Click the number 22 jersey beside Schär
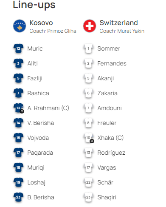The height and width of the screenshot is (207, 166). click(x=88, y=182)
